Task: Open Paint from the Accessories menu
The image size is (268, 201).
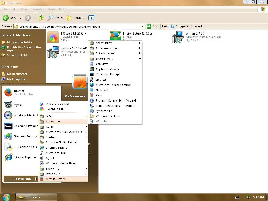Action: tap(115, 95)
